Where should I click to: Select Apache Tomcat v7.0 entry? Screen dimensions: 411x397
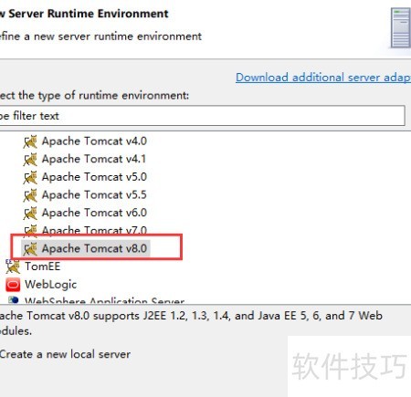tap(94, 231)
